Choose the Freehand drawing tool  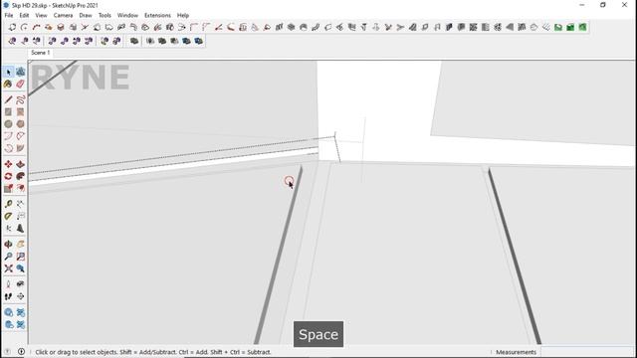20,99
